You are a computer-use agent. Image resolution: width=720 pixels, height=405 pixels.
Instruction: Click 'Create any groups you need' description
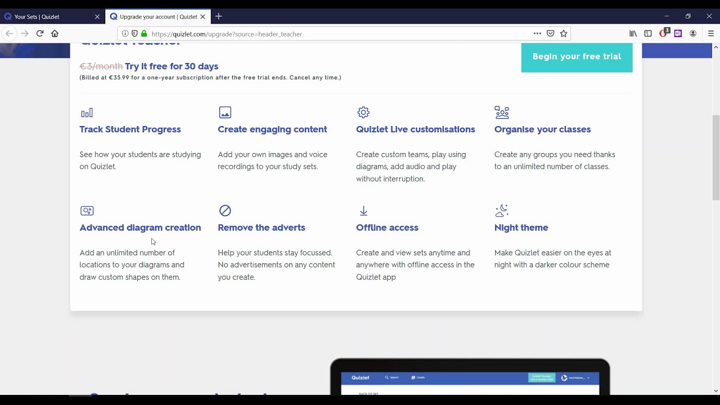tap(555, 160)
